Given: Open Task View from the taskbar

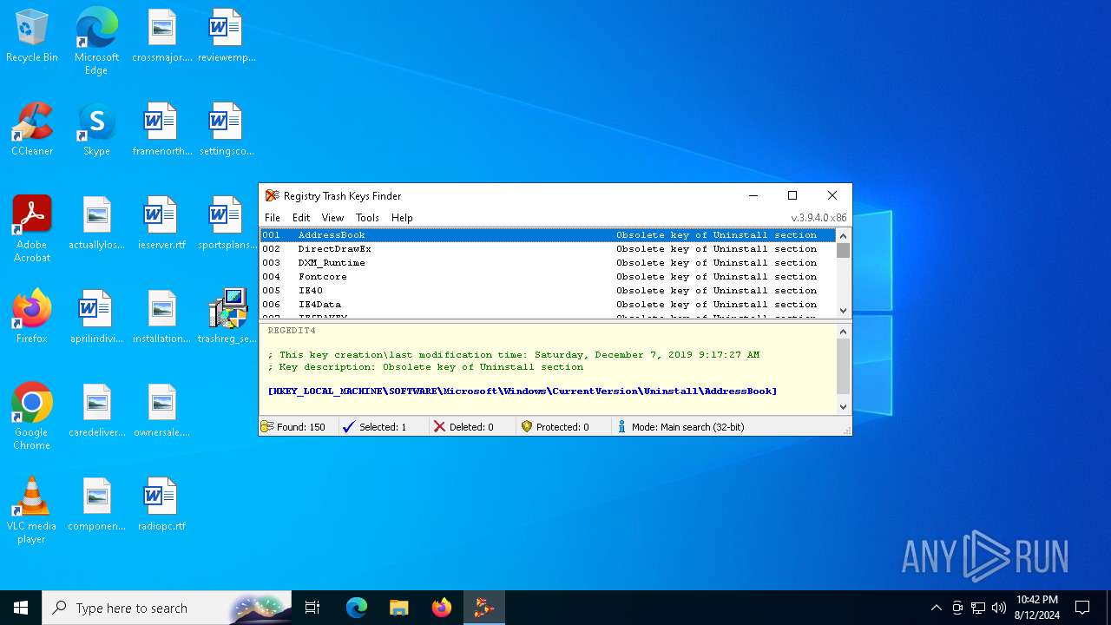Looking at the screenshot, I should pos(312,608).
